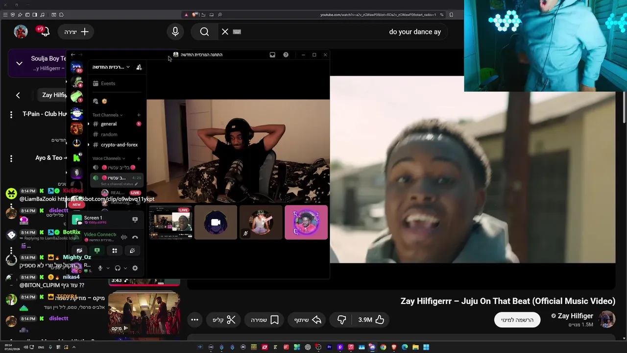This screenshot has width=627, height=353.
Task: Open the browser hamburger menu
Action: (5, 15)
